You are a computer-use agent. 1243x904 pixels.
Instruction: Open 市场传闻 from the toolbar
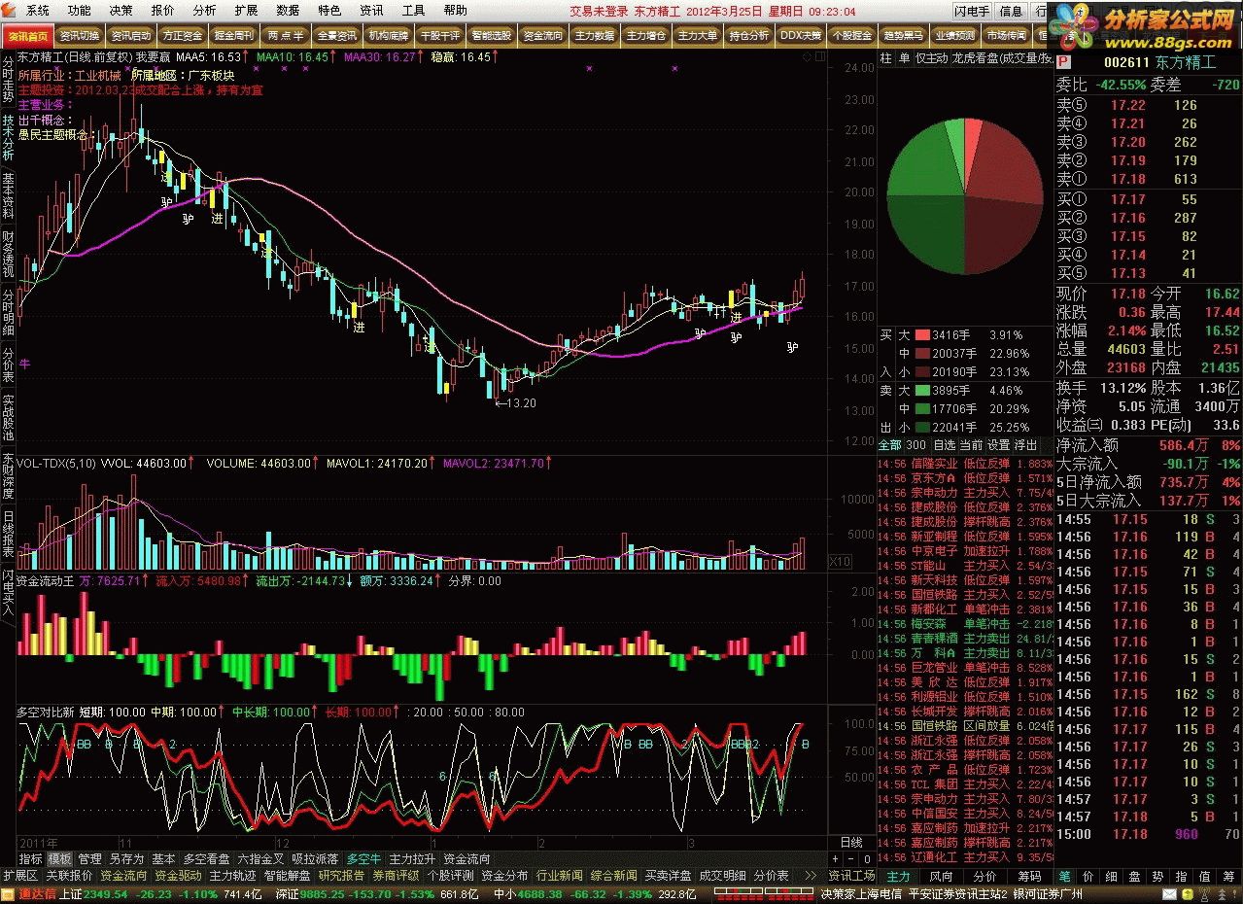click(1006, 35)
